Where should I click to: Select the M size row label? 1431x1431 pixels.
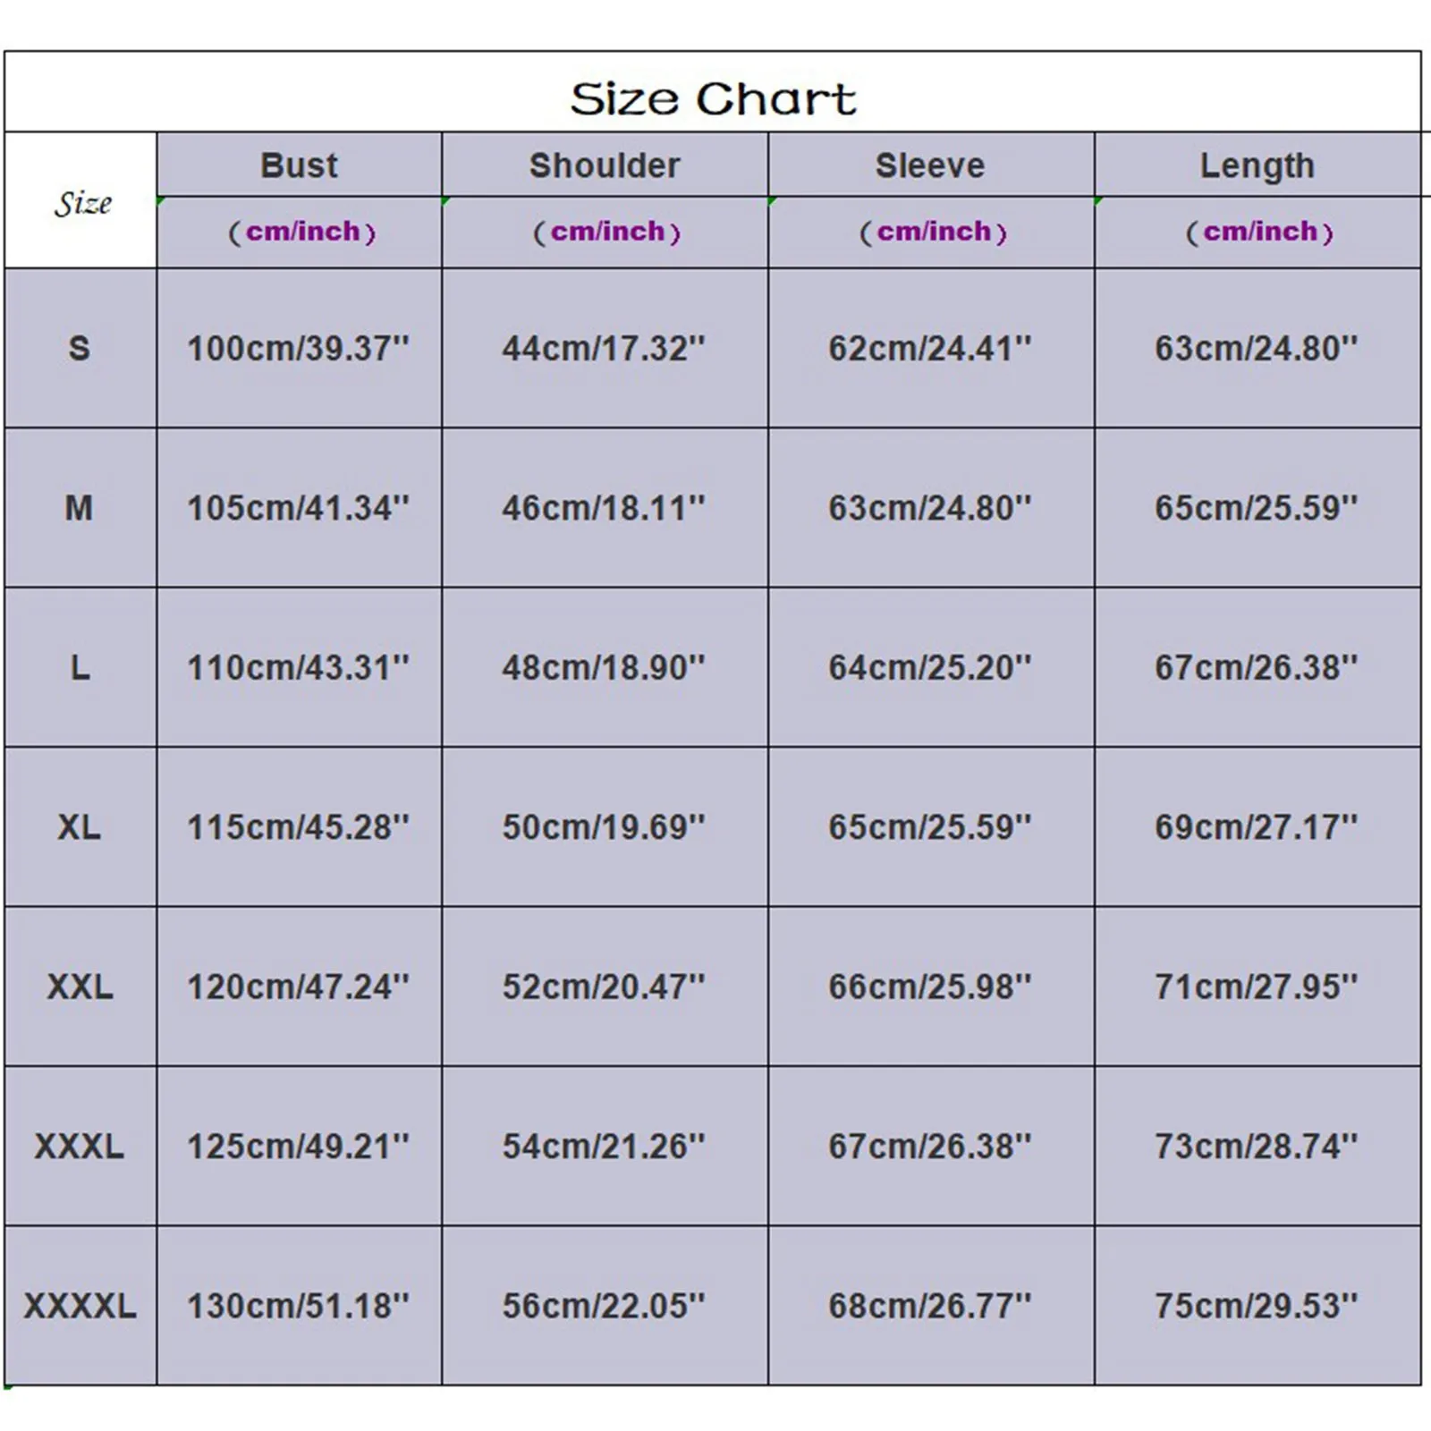click(x=80, y=508)
